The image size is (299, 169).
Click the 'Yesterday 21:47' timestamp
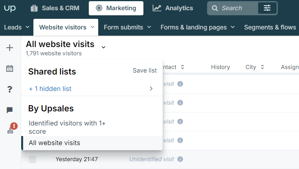pyautogui.click(x=77, y=159)
